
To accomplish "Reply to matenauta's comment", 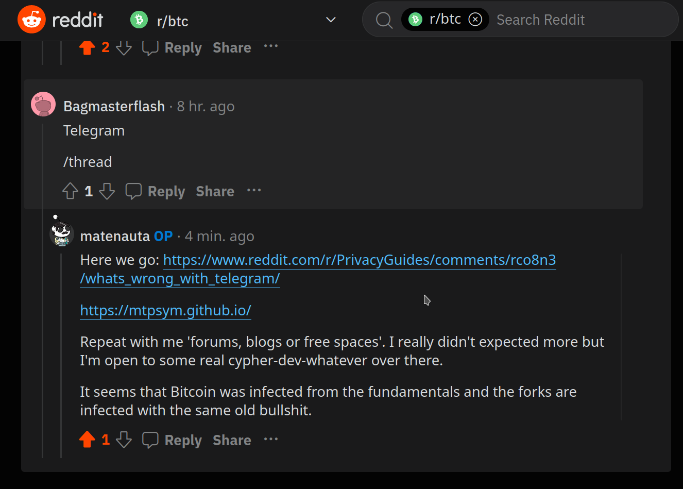I will click(173, 440).
